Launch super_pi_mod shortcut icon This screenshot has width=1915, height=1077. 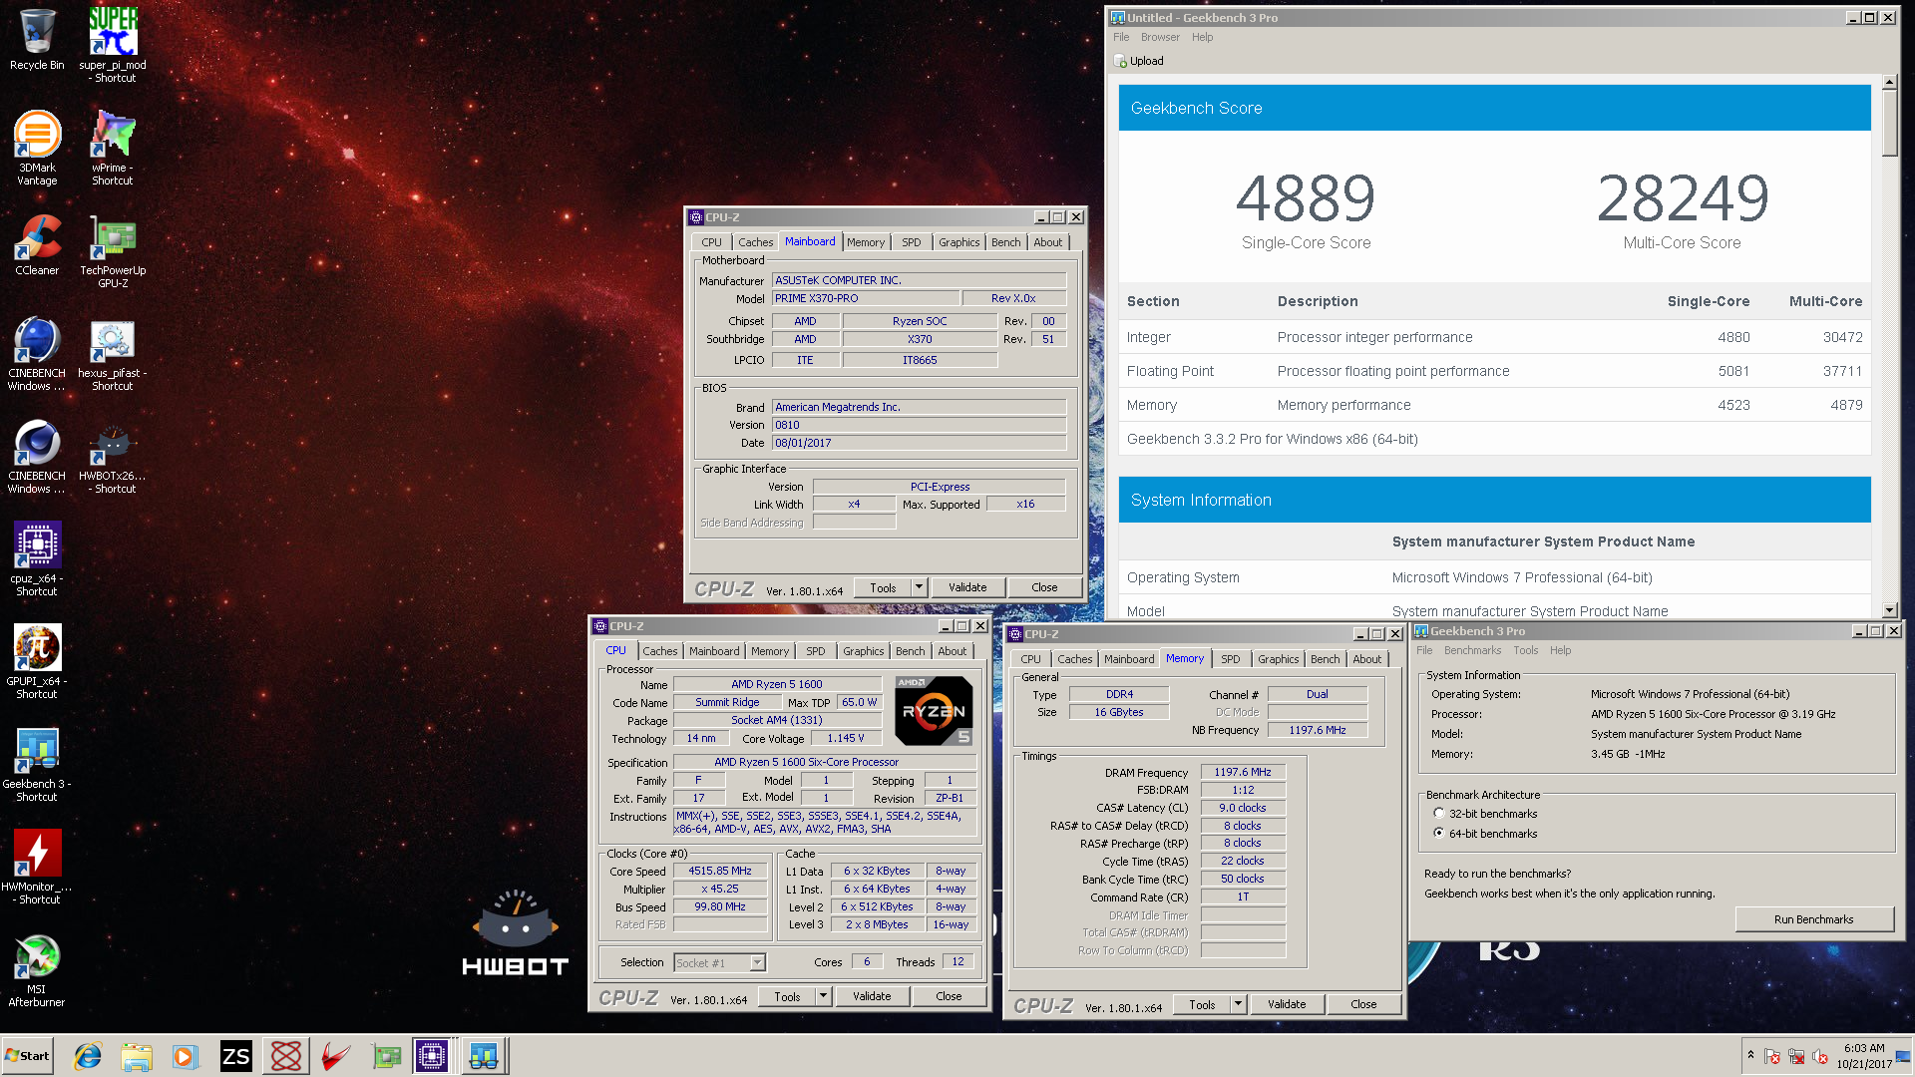pyautogui.click(x=113, y=44)
